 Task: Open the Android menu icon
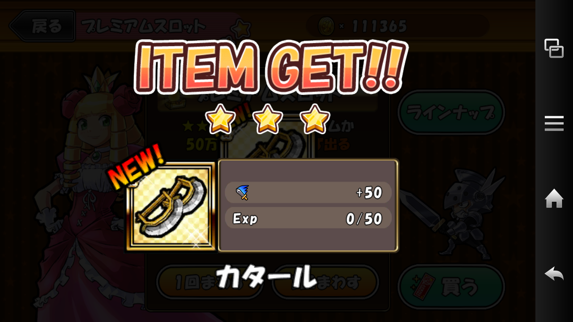coord(554,123)
